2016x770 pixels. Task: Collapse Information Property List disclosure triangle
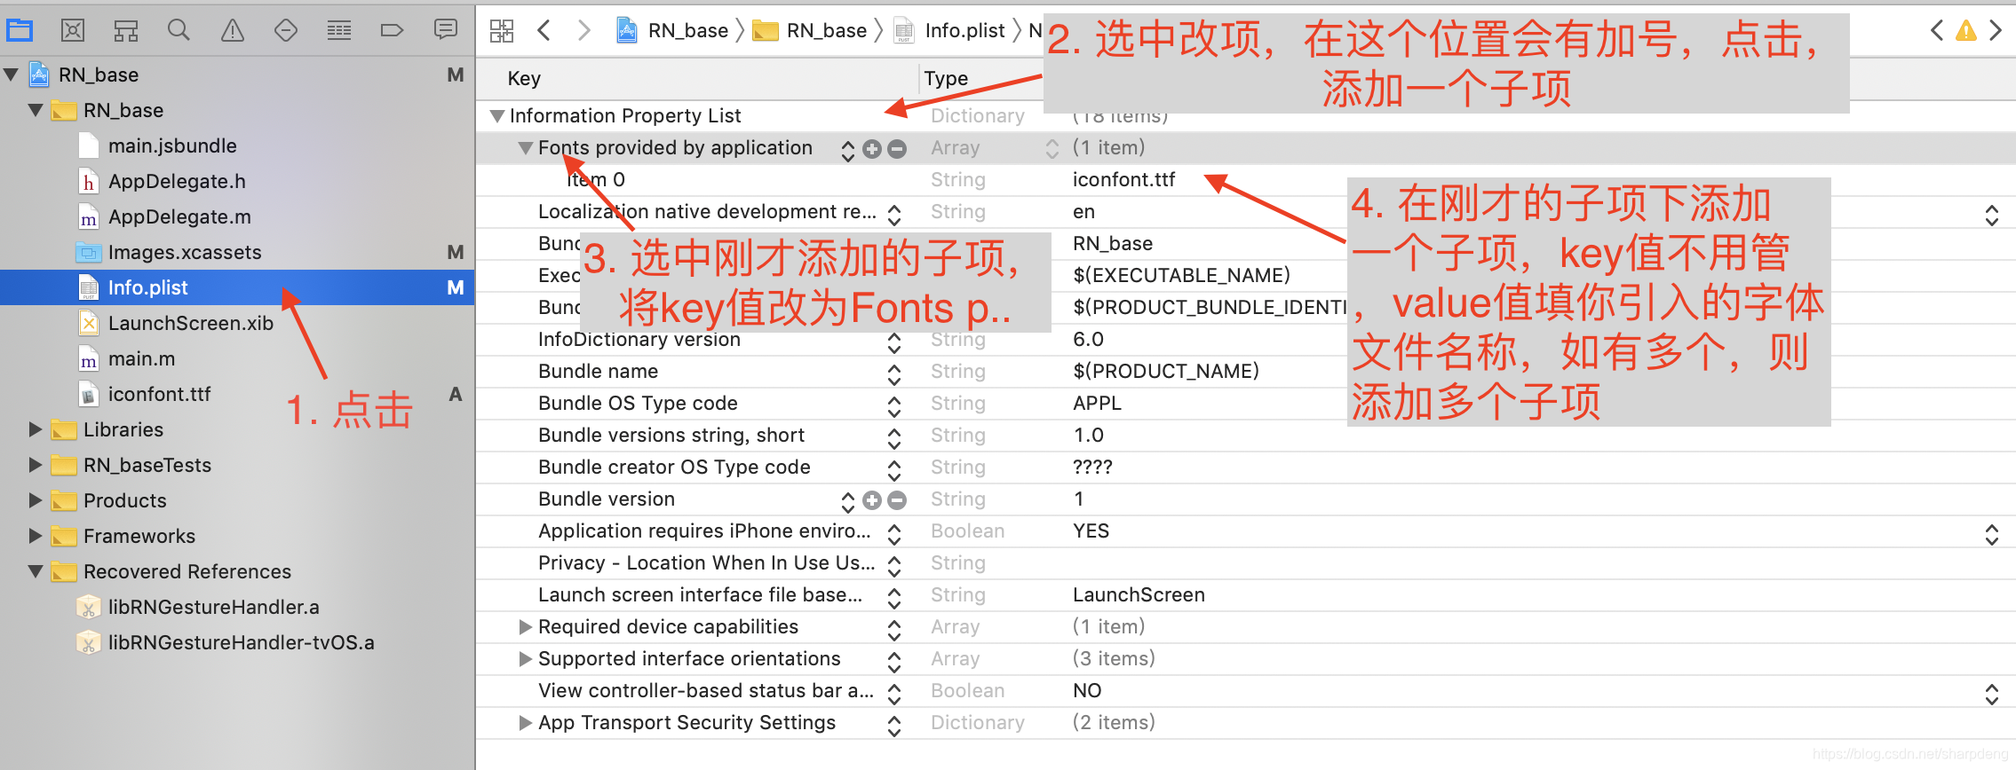pyautogui.click(x=497, y=116)
